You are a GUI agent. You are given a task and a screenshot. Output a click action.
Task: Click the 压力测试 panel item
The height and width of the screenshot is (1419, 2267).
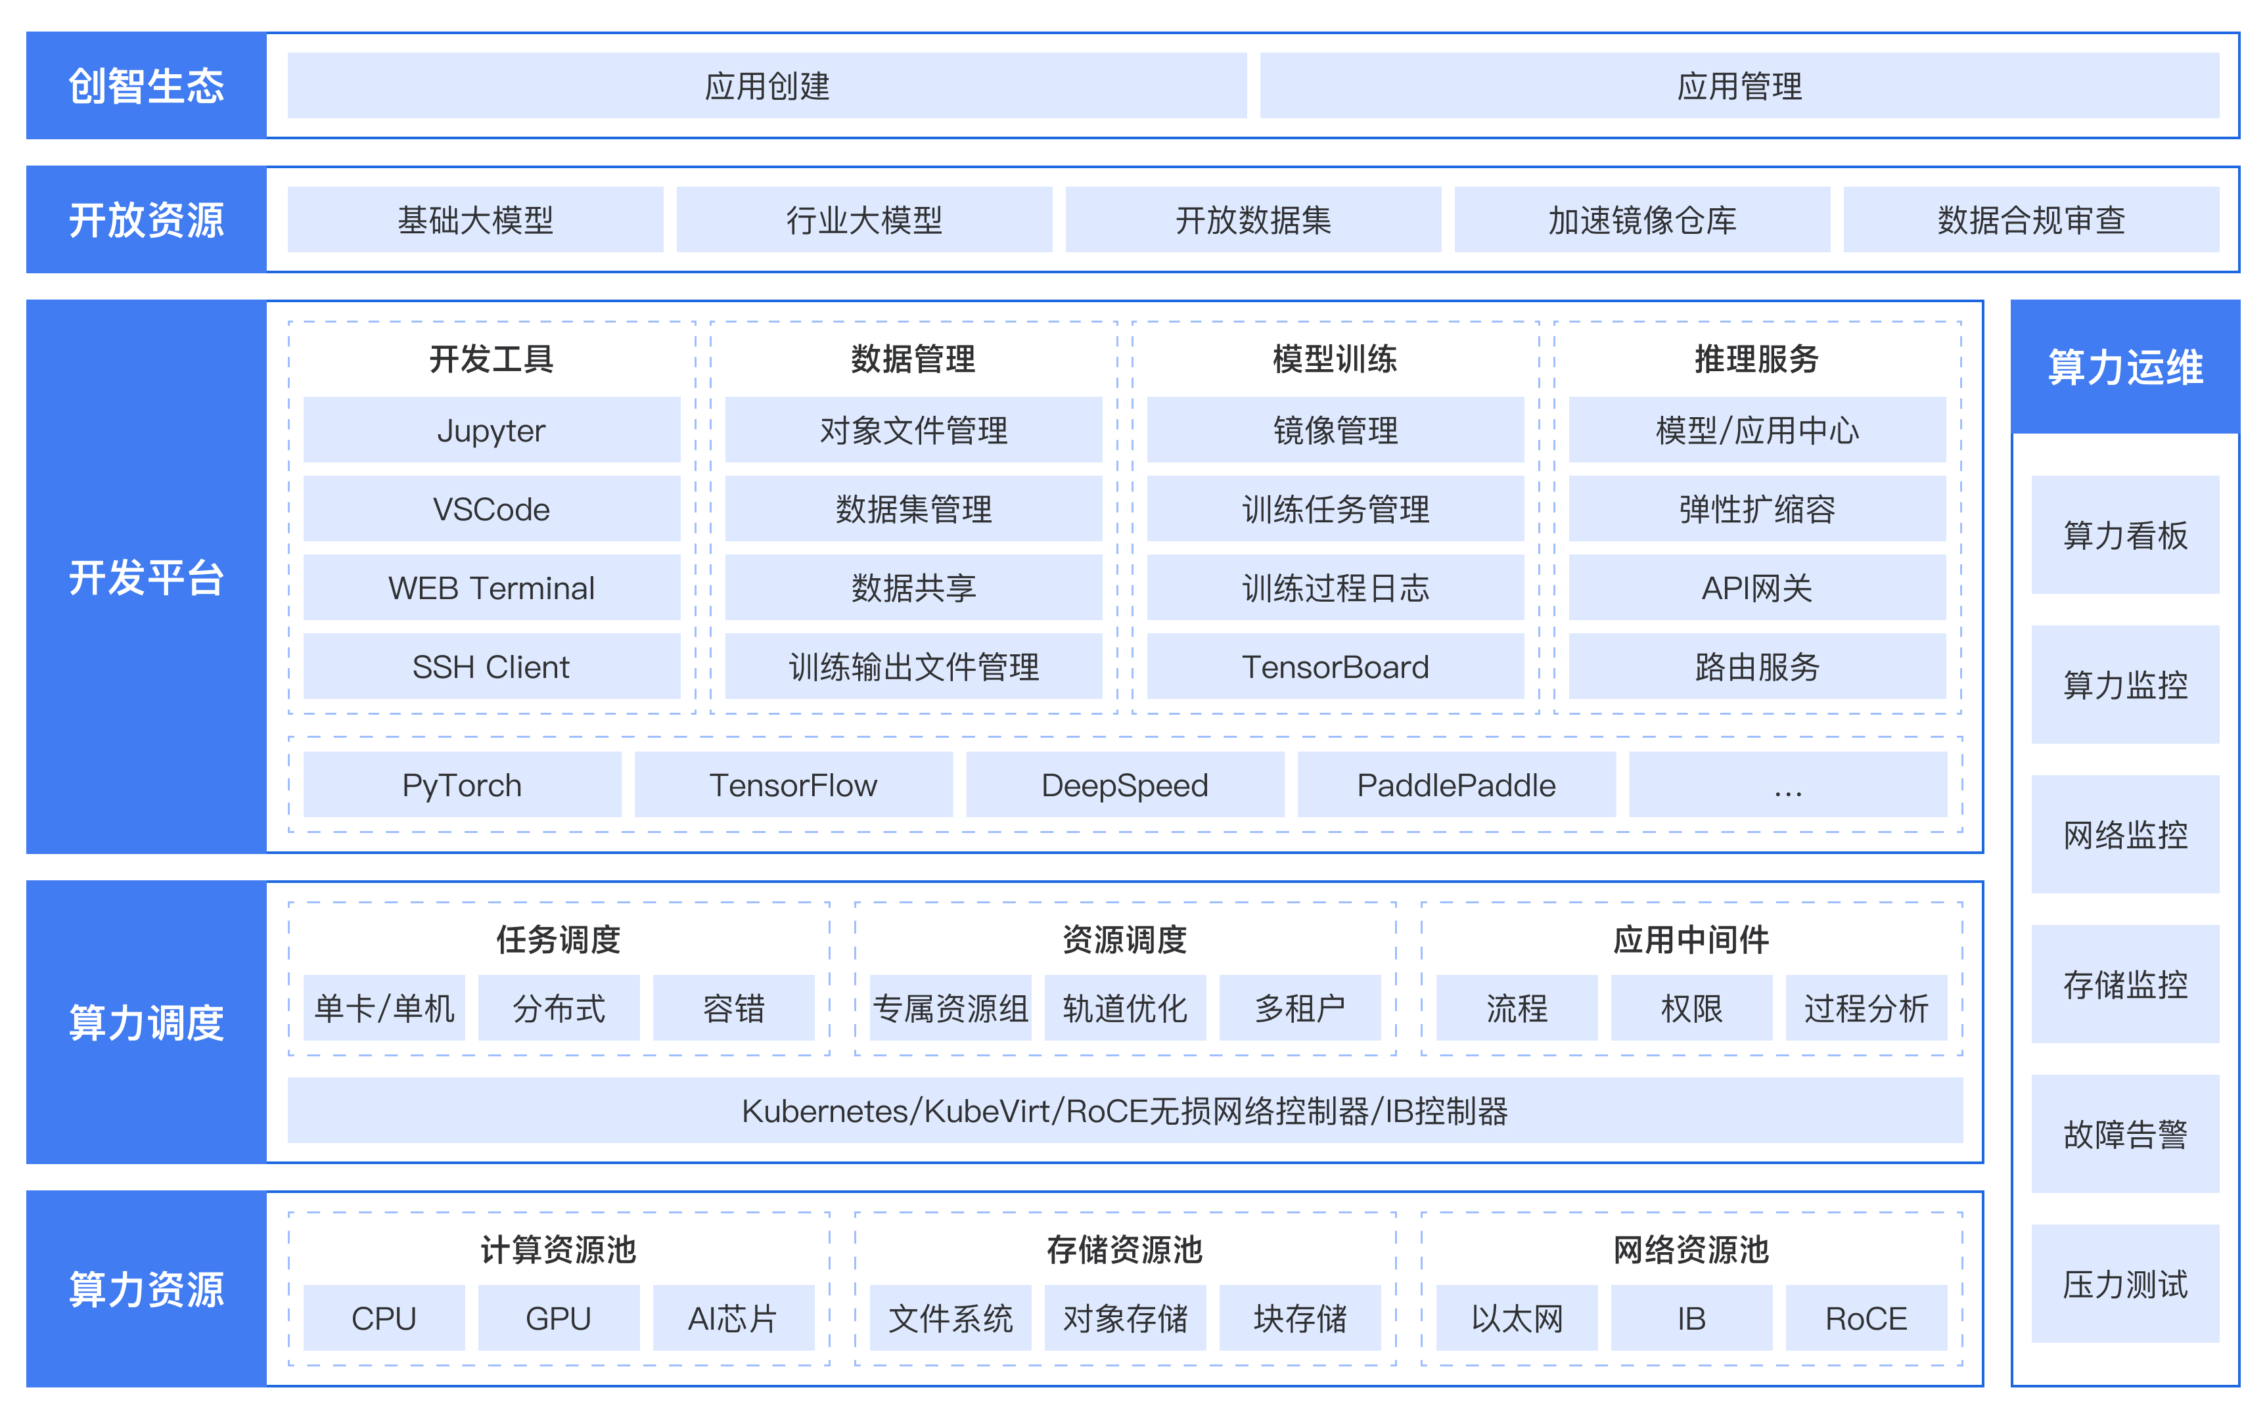pos(2124,1284)
